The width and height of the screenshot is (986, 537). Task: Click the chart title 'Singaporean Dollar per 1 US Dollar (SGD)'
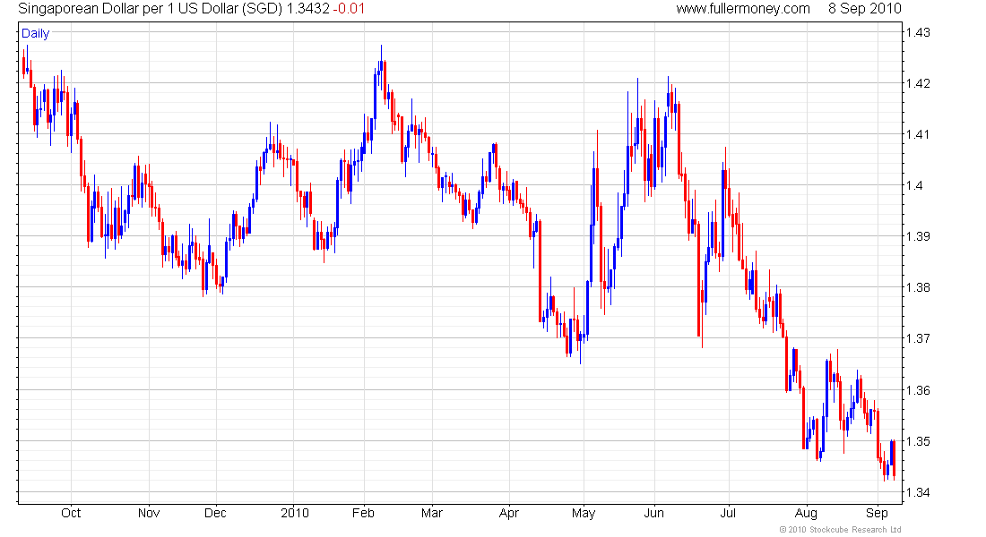[151, 9]
